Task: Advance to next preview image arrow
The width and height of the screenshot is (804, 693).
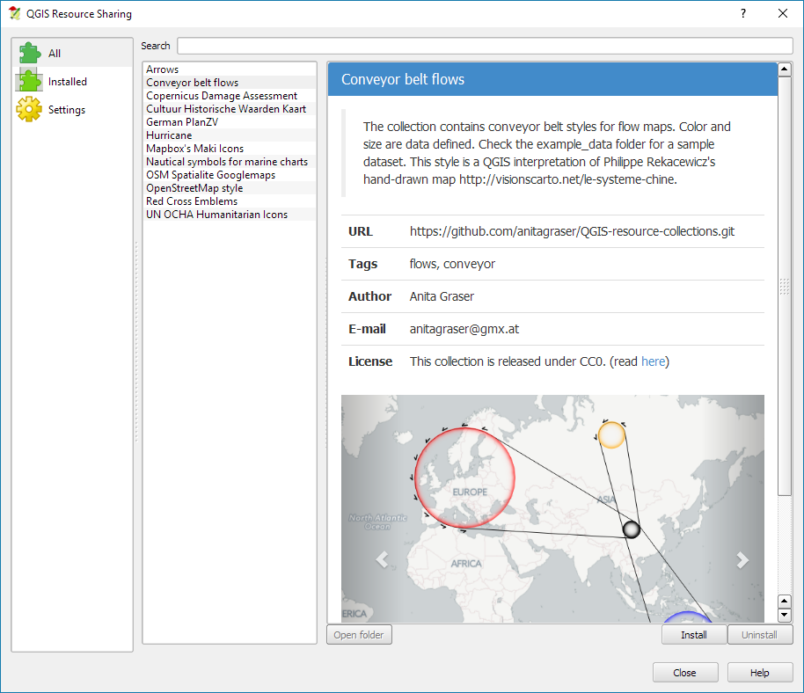Action: (x=742, y=559)
